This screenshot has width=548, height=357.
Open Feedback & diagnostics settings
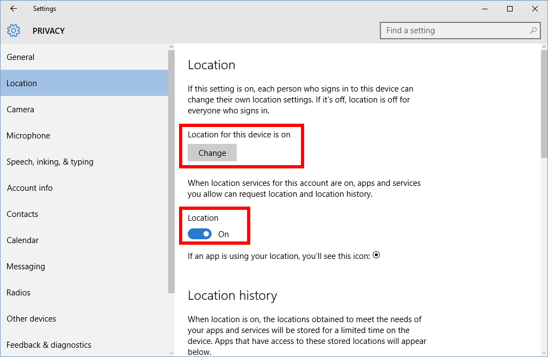pyautogui.click(x=49, y=345)
